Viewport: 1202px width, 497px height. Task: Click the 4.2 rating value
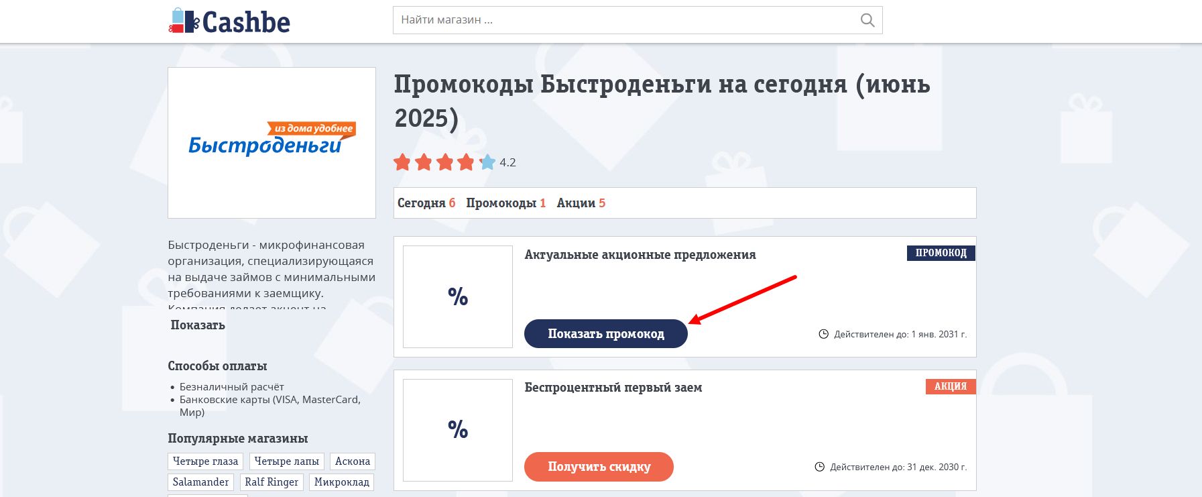(x=507, y=162)
